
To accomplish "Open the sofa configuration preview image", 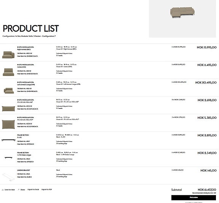I will click(x=182, y=19).
